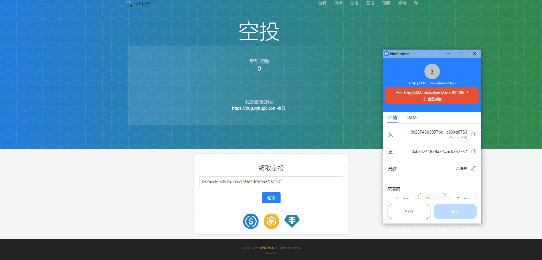Viewport: 542px width, 260px height.
Task: Select the blue USDC coin icon
Action: (x=251, y=221)
